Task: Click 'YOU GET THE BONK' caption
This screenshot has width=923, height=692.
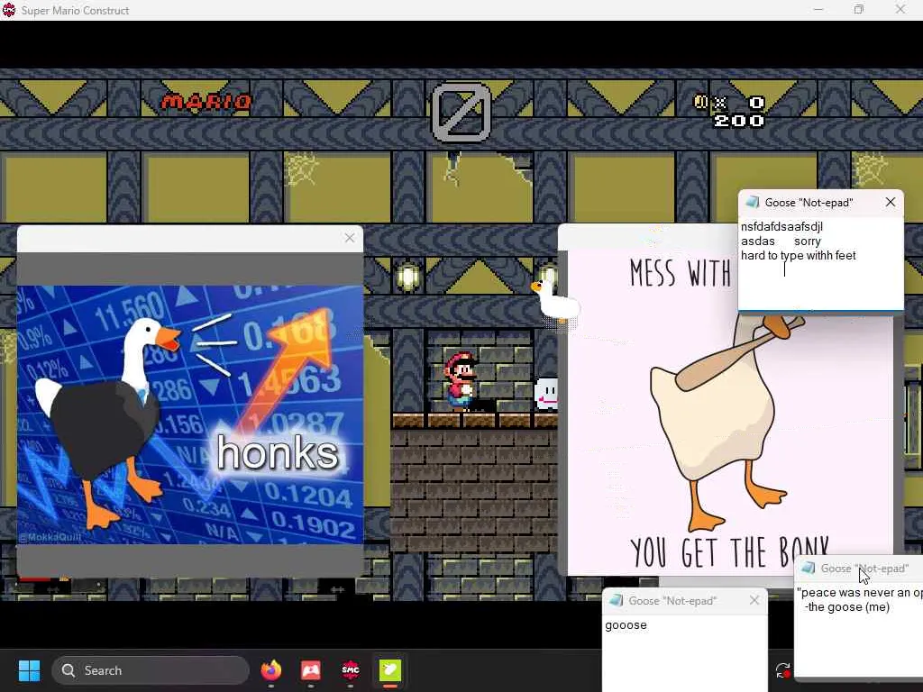Action: coord(730,552)
